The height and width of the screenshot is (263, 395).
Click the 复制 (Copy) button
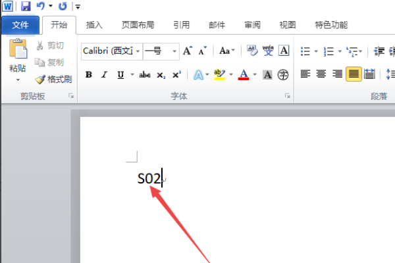pos(49,62)
